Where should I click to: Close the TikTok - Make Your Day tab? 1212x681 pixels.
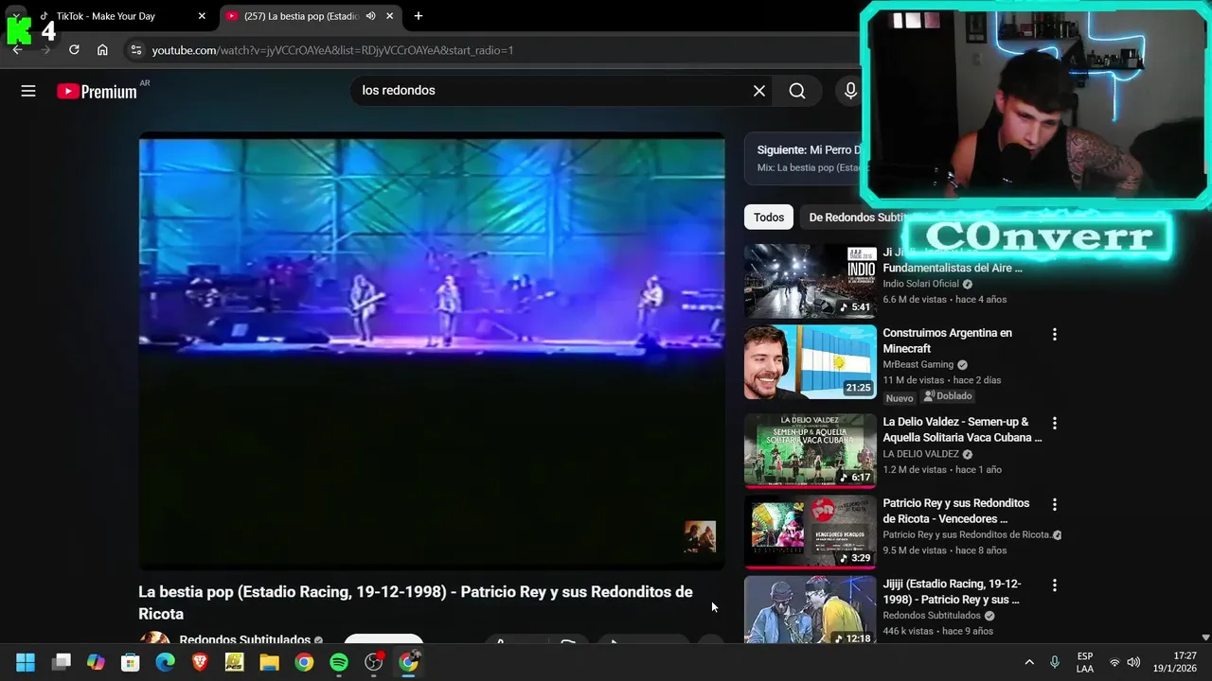(x=202, y=16)
